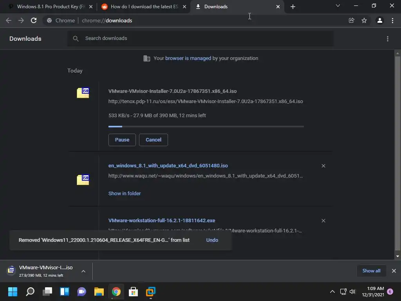Open the tab search dropdown chevron
Screen dimensions: 401x301
point(338,5)
